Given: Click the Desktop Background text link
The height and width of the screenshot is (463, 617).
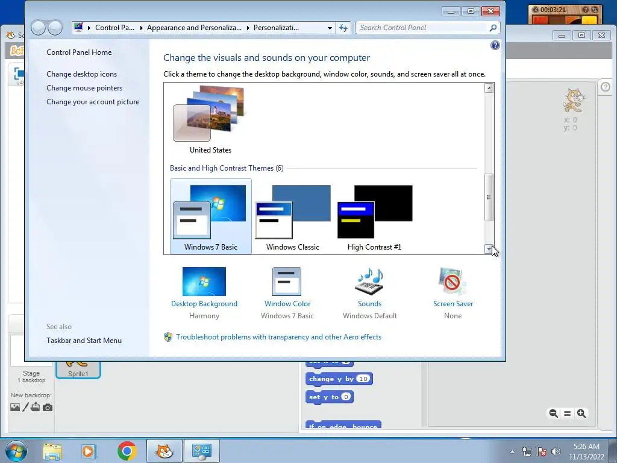Looking at the screenshot, I should (x=204, y=304).
